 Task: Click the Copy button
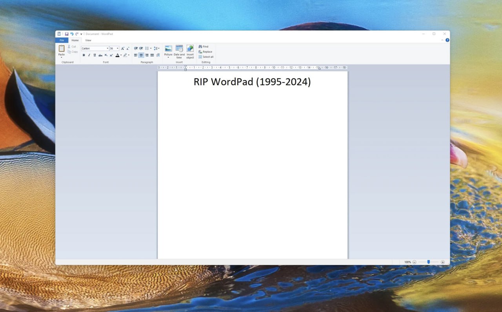click(73, 52)
